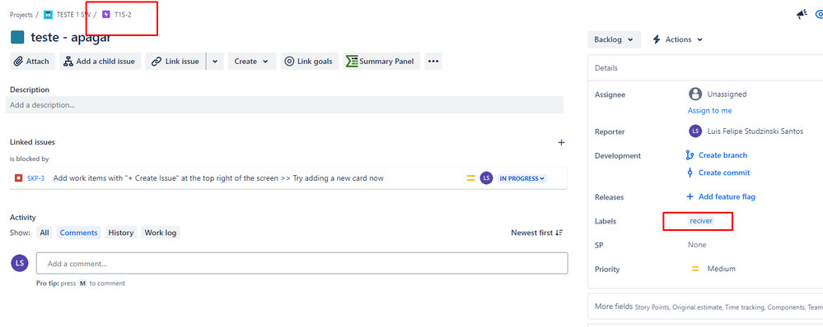Click the Attach paperclip button
This screenshot has height=327, width=823.
click(x=32, y=62)
